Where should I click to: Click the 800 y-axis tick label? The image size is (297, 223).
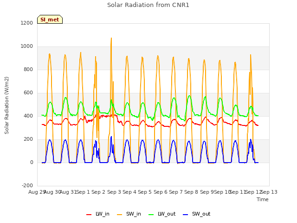coord(28,69)
